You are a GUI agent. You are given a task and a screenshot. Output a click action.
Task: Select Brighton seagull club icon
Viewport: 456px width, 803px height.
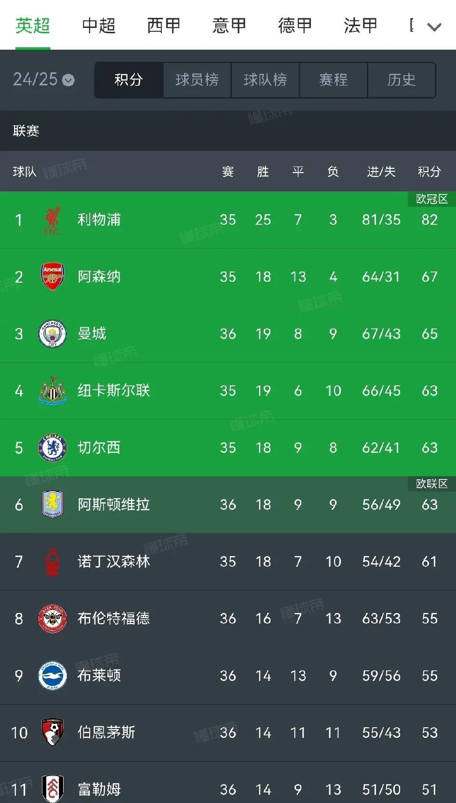[x=53, y=675]
